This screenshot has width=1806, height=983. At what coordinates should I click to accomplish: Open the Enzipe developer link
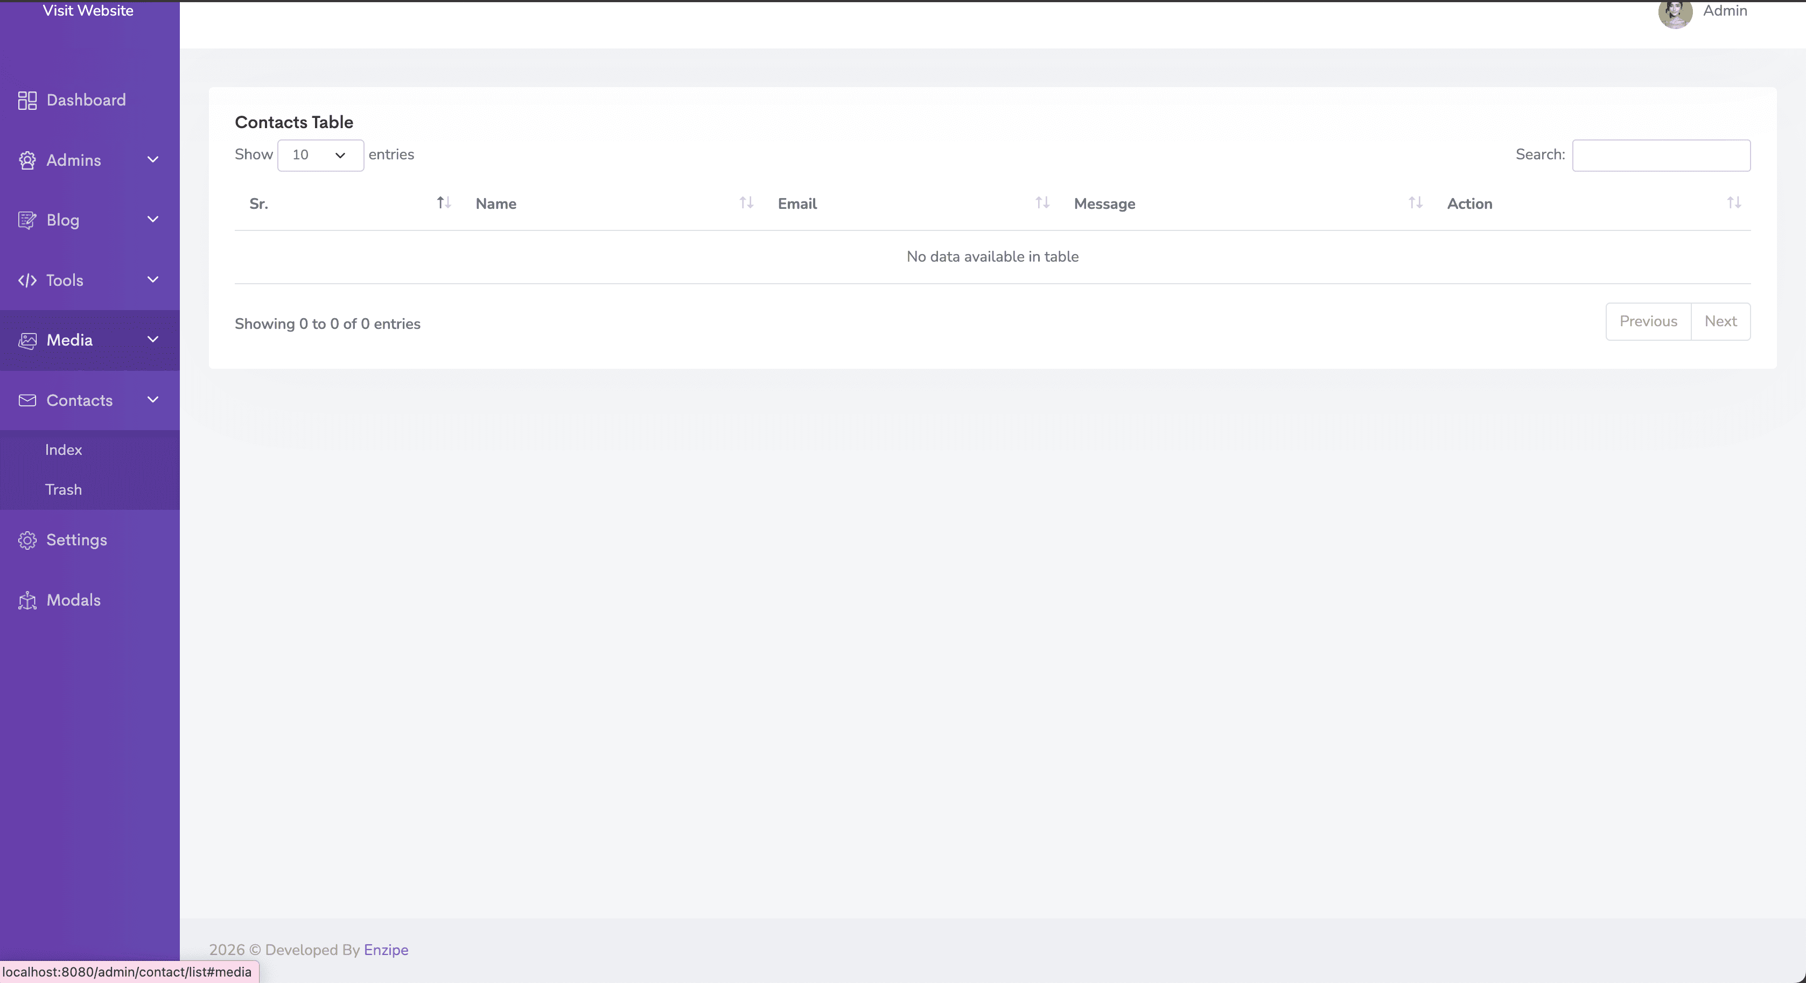[x=386, y=950]
